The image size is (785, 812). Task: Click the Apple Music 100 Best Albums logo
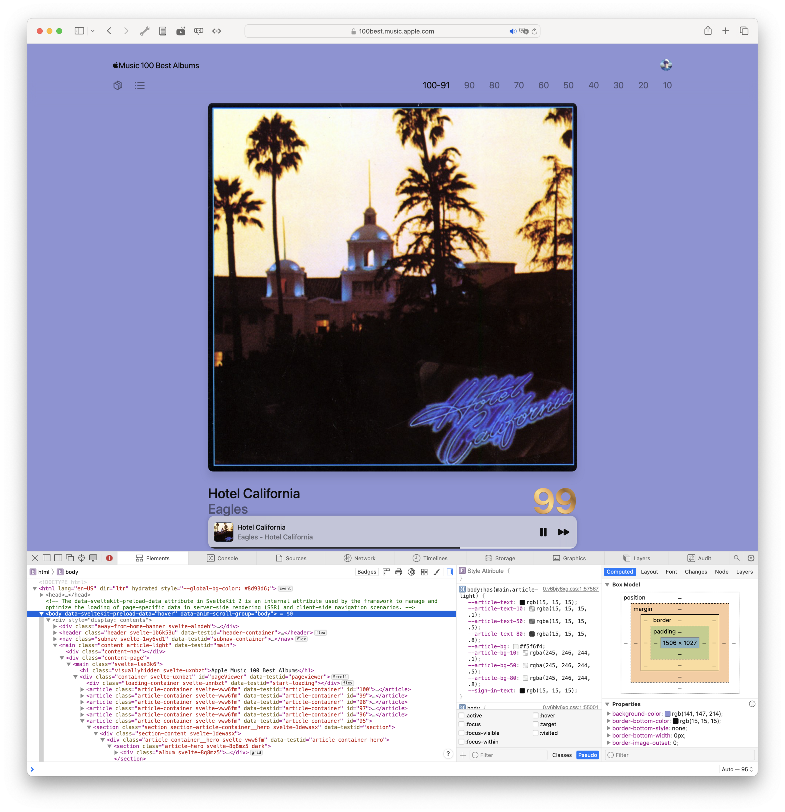point(156,65)
